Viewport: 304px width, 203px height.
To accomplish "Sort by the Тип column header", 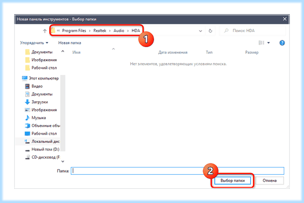I will click(x=209, y=52).
